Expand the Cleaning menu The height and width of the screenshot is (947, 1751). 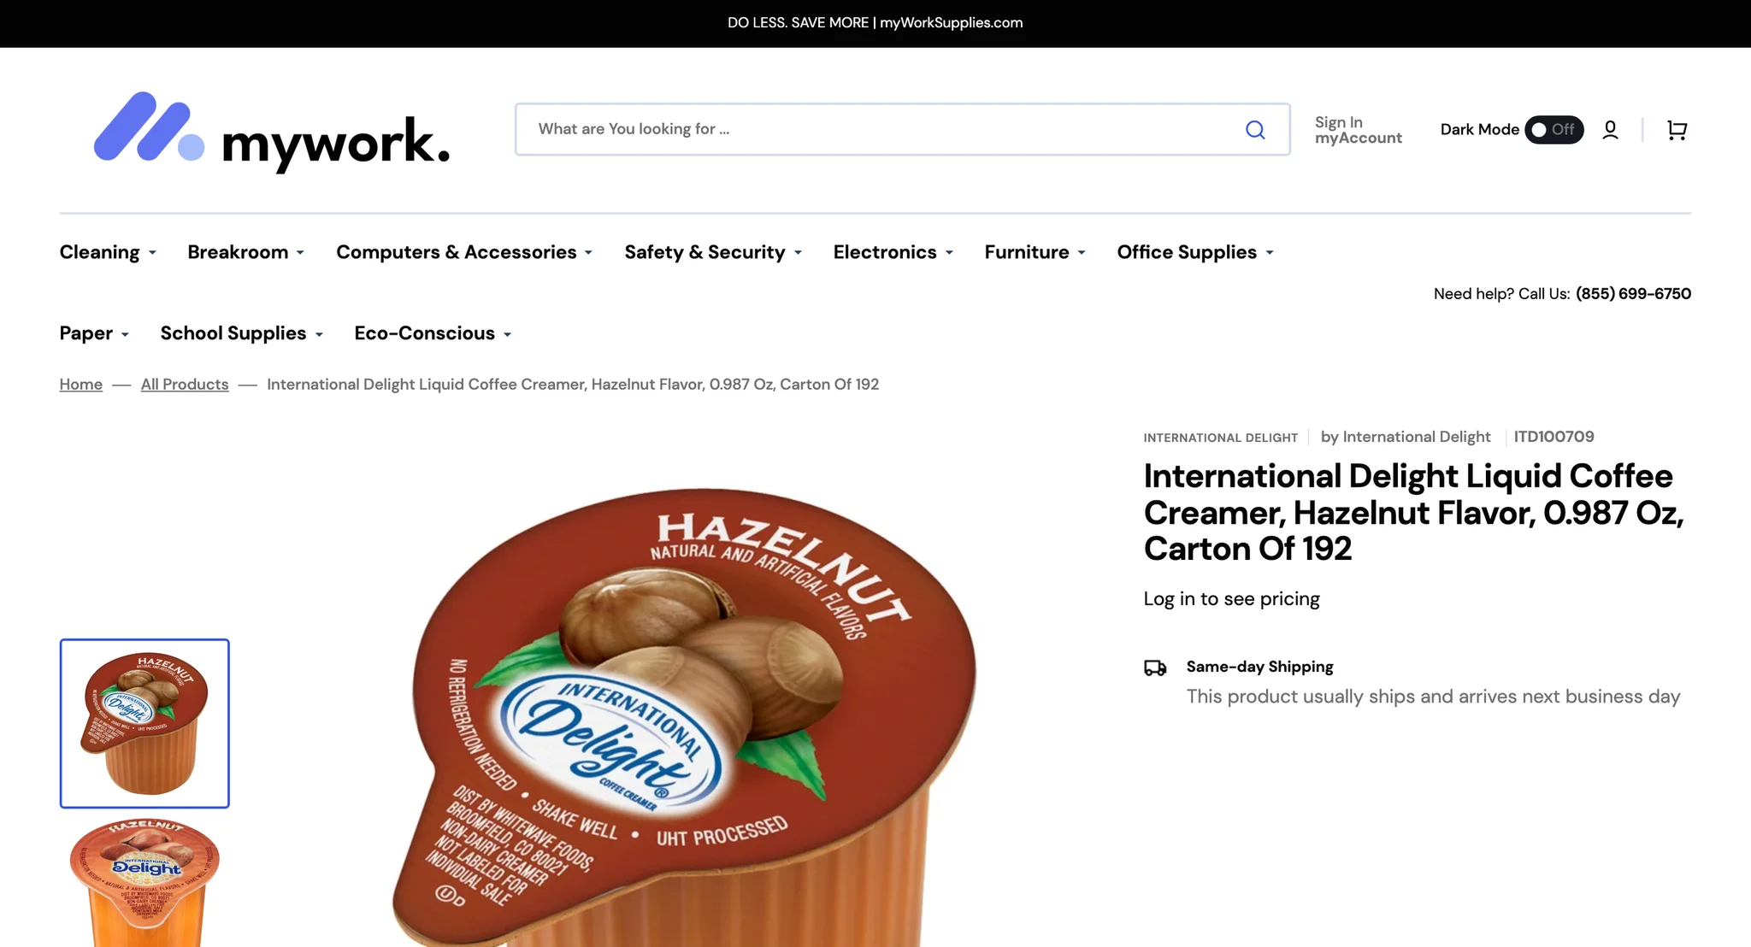click(x=108, y=252)
